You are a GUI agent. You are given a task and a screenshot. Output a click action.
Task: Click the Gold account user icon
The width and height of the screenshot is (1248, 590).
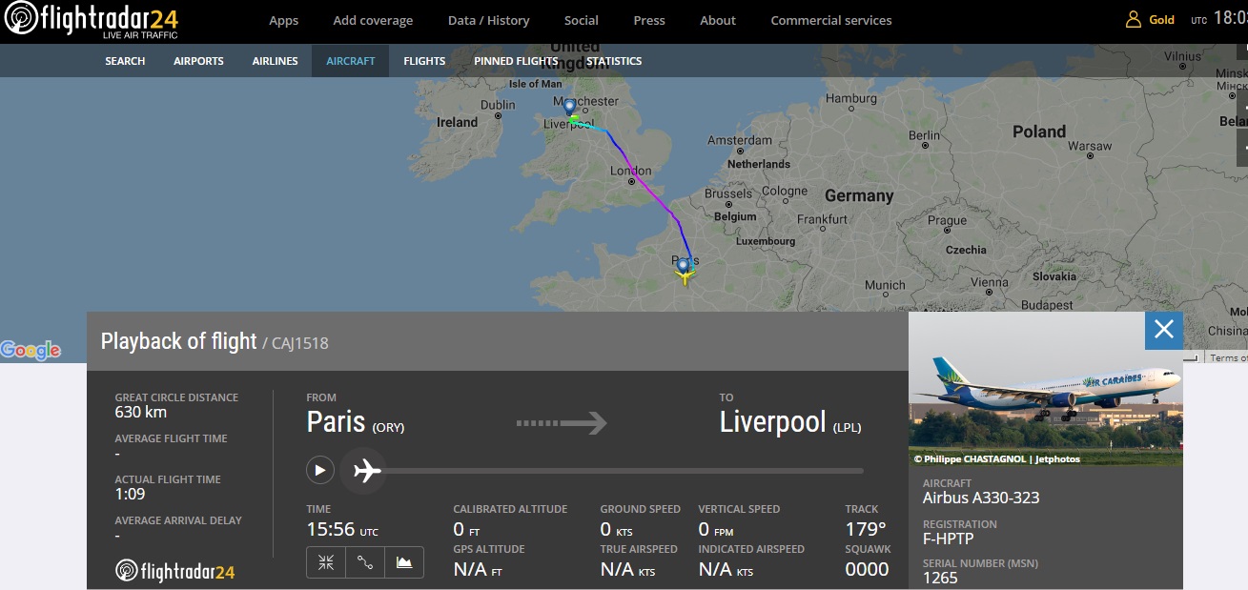click(x=1134, y=19)
